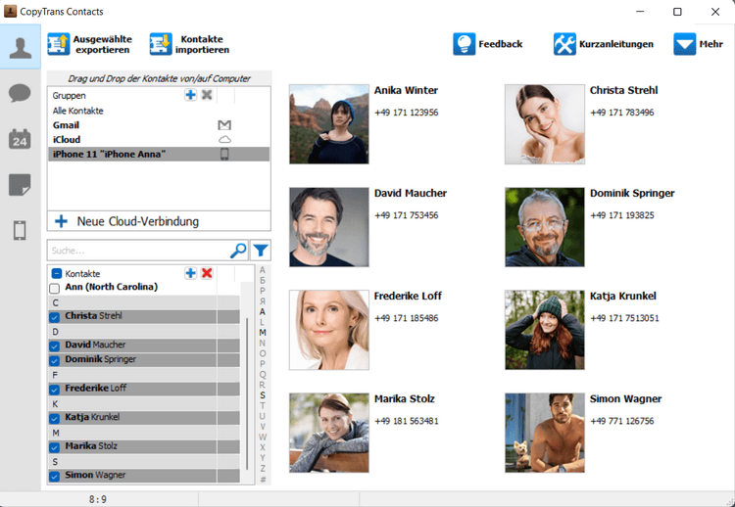735x507 pixels.
Task: Uncheck Dominik Springer checkbox
Action: [x=54, y=360]
